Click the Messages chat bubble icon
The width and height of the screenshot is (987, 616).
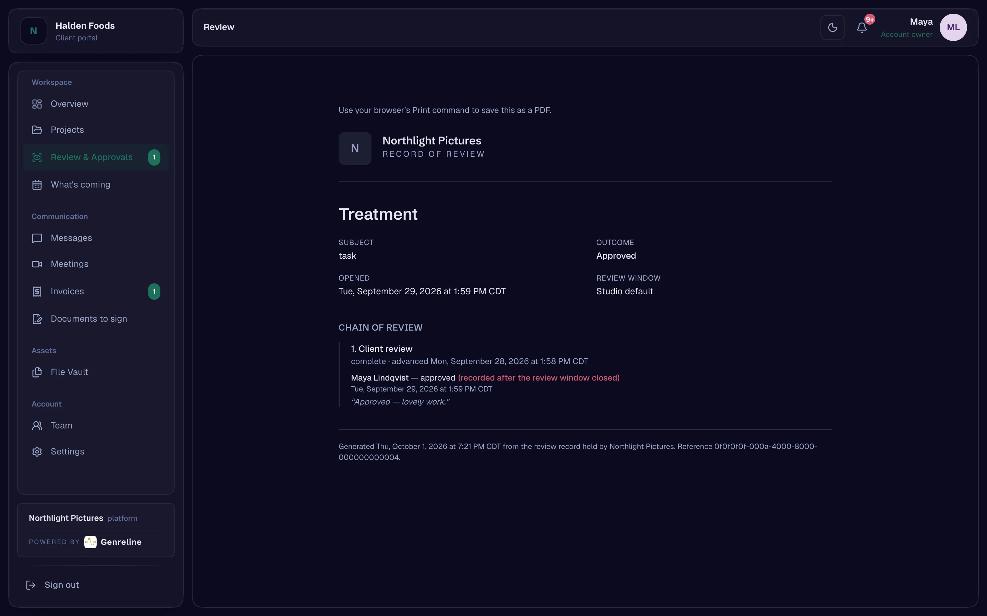click(37, 238)
